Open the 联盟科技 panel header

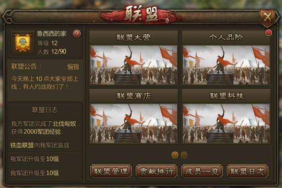click(x=226, y=96)
